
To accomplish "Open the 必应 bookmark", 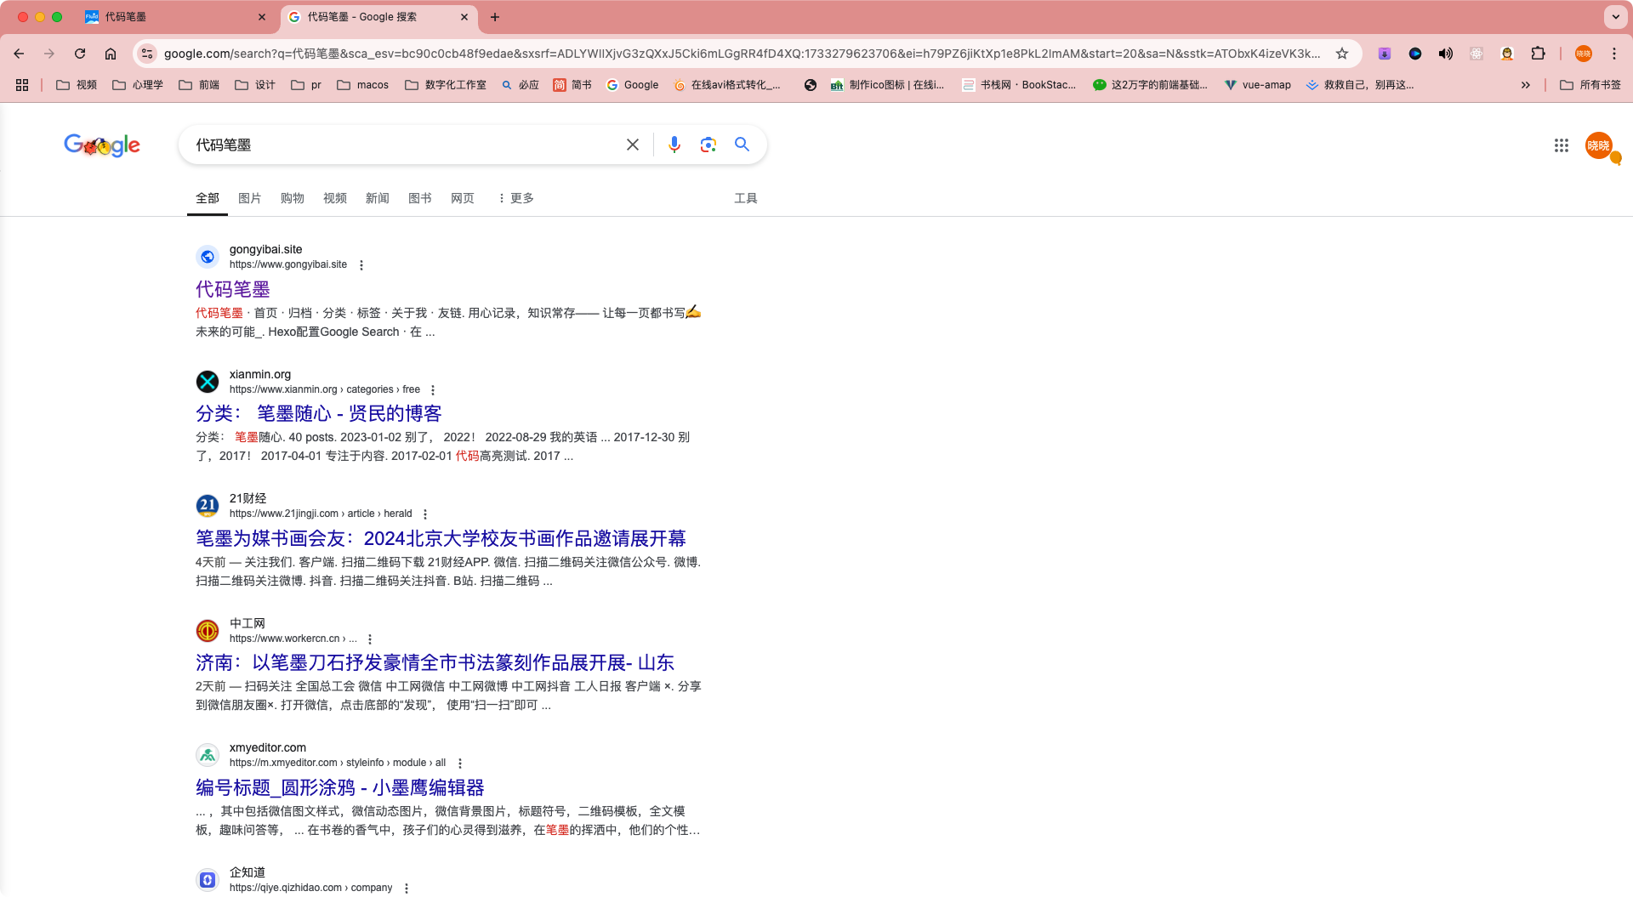I will tap(521, 85).
